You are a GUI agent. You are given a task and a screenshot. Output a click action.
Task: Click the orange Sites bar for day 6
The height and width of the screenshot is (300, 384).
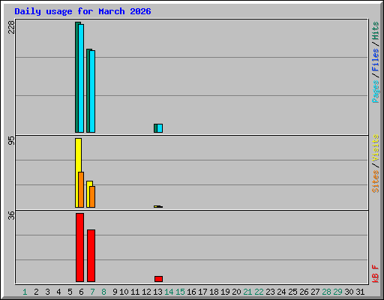[81, 190]
